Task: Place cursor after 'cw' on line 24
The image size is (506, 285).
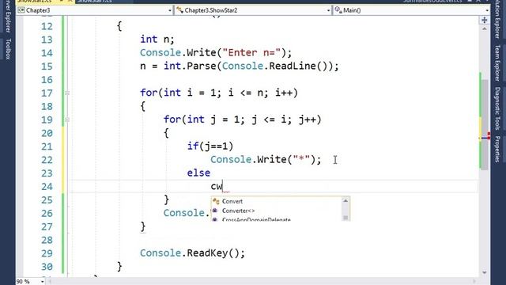Action: [223, 187]
